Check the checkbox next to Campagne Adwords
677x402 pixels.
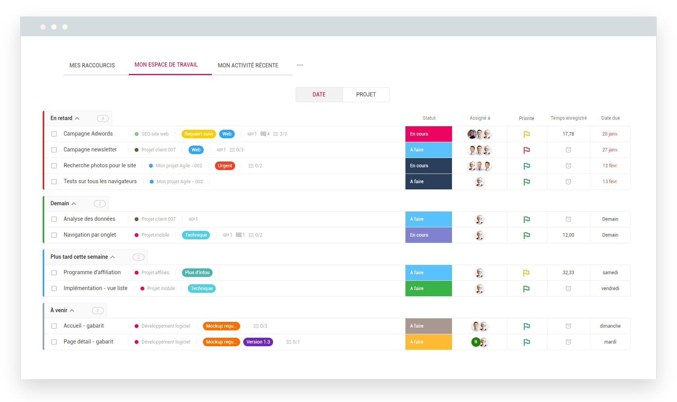tap(54, 134)
